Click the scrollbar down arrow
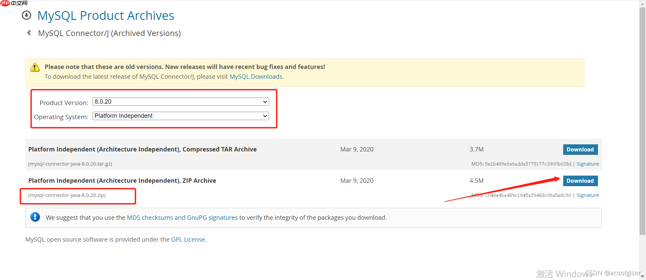This screenshot has width=646, height=280. [642, 277]
